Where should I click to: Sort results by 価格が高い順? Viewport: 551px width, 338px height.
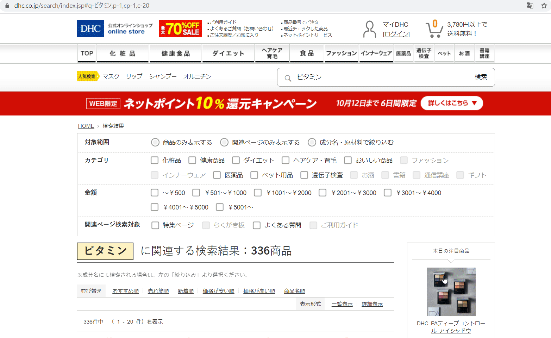tap(259, 291)
